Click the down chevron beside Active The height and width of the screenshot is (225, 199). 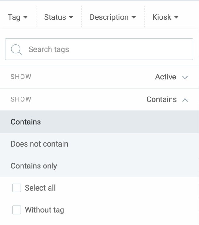(x=185, y=77)
